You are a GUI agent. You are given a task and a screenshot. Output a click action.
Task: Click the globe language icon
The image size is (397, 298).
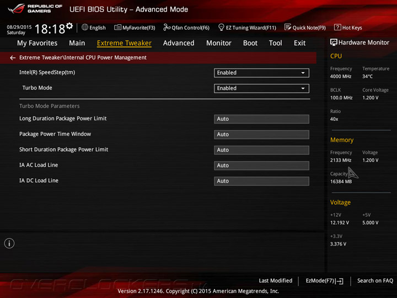(x=85, y=27)
